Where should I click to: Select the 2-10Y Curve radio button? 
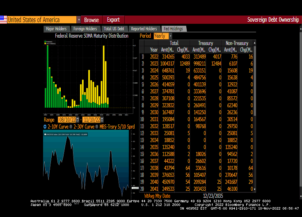(x=45, y=127)
